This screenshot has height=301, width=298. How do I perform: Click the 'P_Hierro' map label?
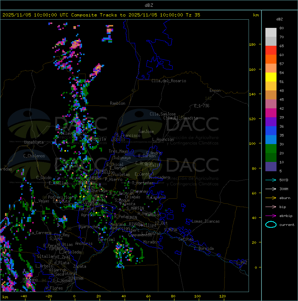114,179
